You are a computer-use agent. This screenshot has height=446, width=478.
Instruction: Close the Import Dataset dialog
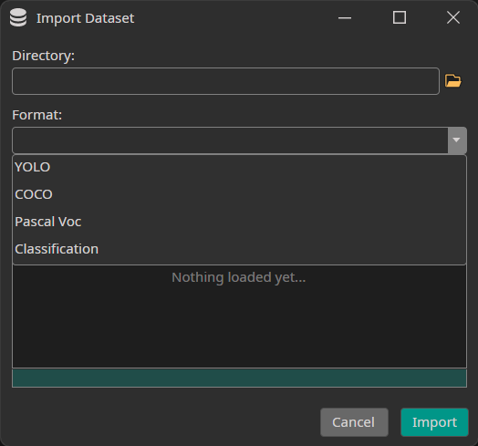tap(453, 17)
